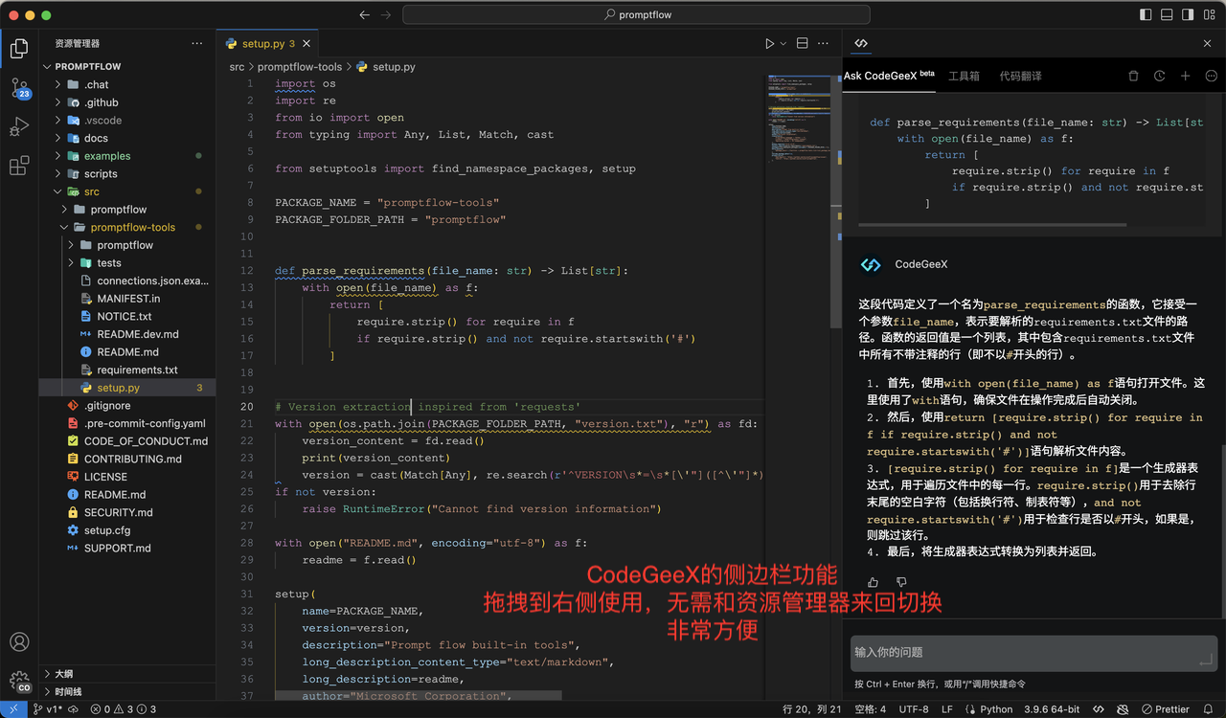Switch to the Ask CodeGeeX tab
The image size is (1226, 718).
[889, 76]
